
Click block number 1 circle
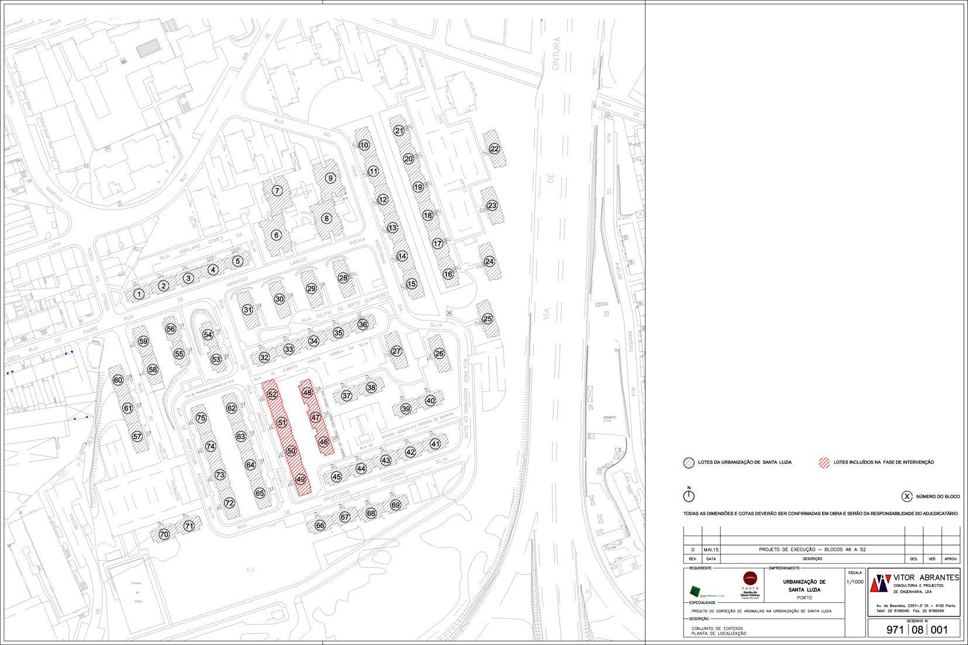(x=139, y=294)
